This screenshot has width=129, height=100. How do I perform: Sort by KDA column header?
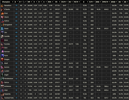pos(51,2)
